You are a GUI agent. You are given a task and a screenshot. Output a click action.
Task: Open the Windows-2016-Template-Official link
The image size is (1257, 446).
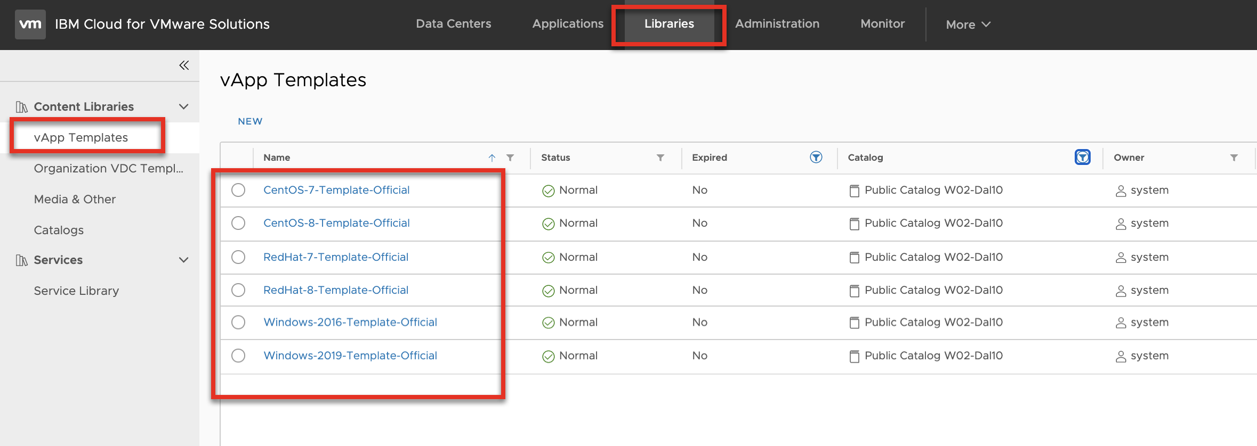coord(350,322)
